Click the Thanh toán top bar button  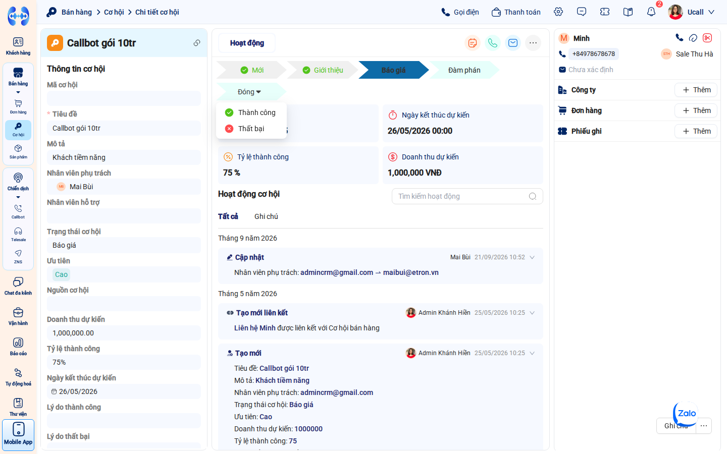click(516, 12)
